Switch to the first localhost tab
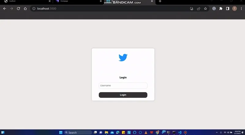This screenshot has width=245, height=135. tap(24, 2)
